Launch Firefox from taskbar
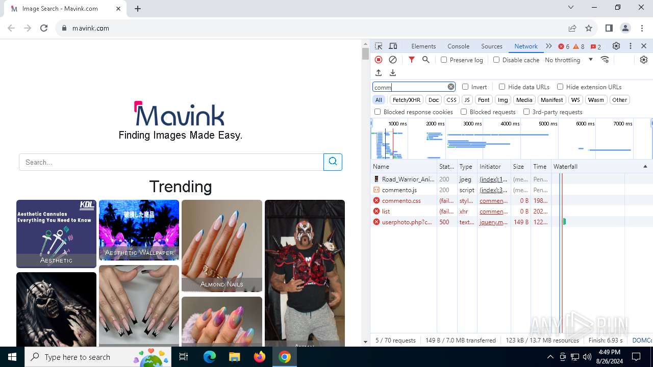 [x=260, y=357]
